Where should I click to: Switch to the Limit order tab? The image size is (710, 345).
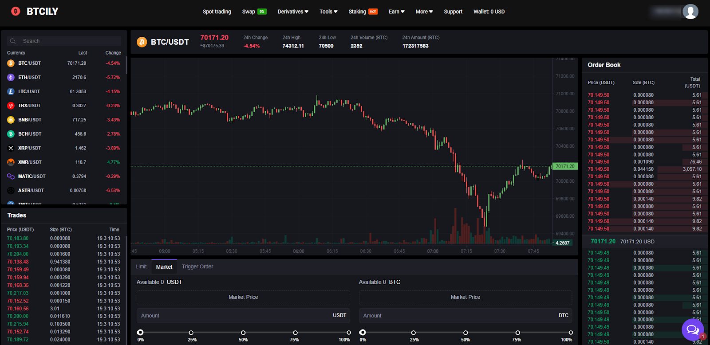click(x=141, y=267)
